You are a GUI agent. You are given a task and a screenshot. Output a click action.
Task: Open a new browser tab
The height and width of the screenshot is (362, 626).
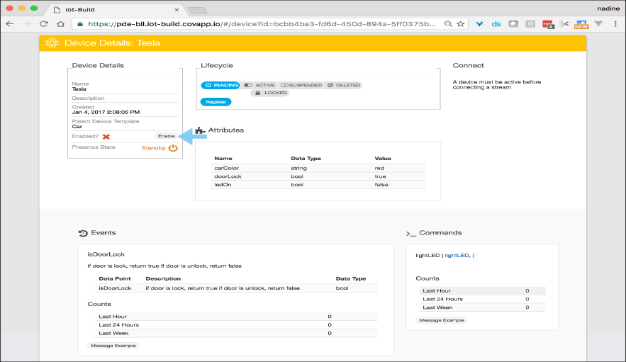(197, 9)
